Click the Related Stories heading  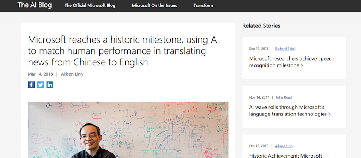tap(261, 26)
